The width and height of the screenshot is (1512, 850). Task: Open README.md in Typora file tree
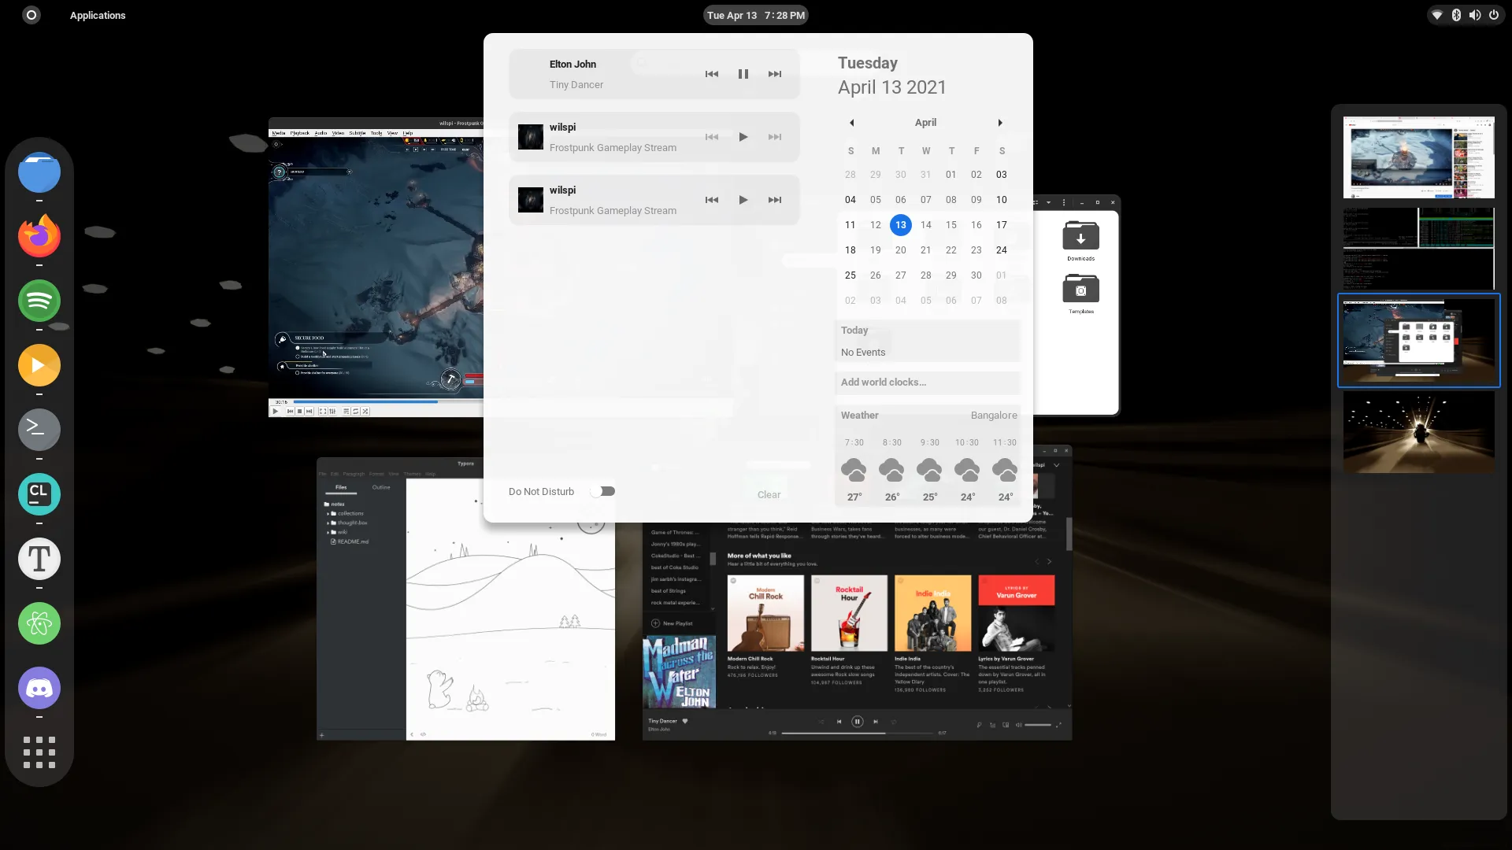[x=350, y=541]
